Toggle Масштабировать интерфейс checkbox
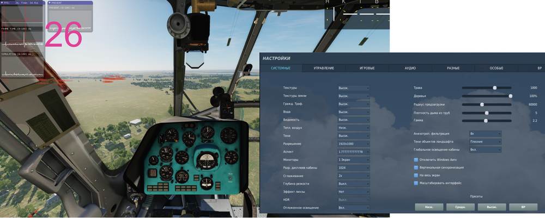Viewport: 545px width, 218px height. click(416, 183)
